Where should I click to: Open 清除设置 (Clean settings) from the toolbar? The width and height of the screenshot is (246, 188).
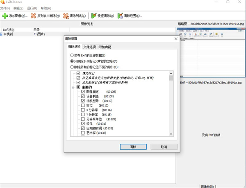pos(120,16)
